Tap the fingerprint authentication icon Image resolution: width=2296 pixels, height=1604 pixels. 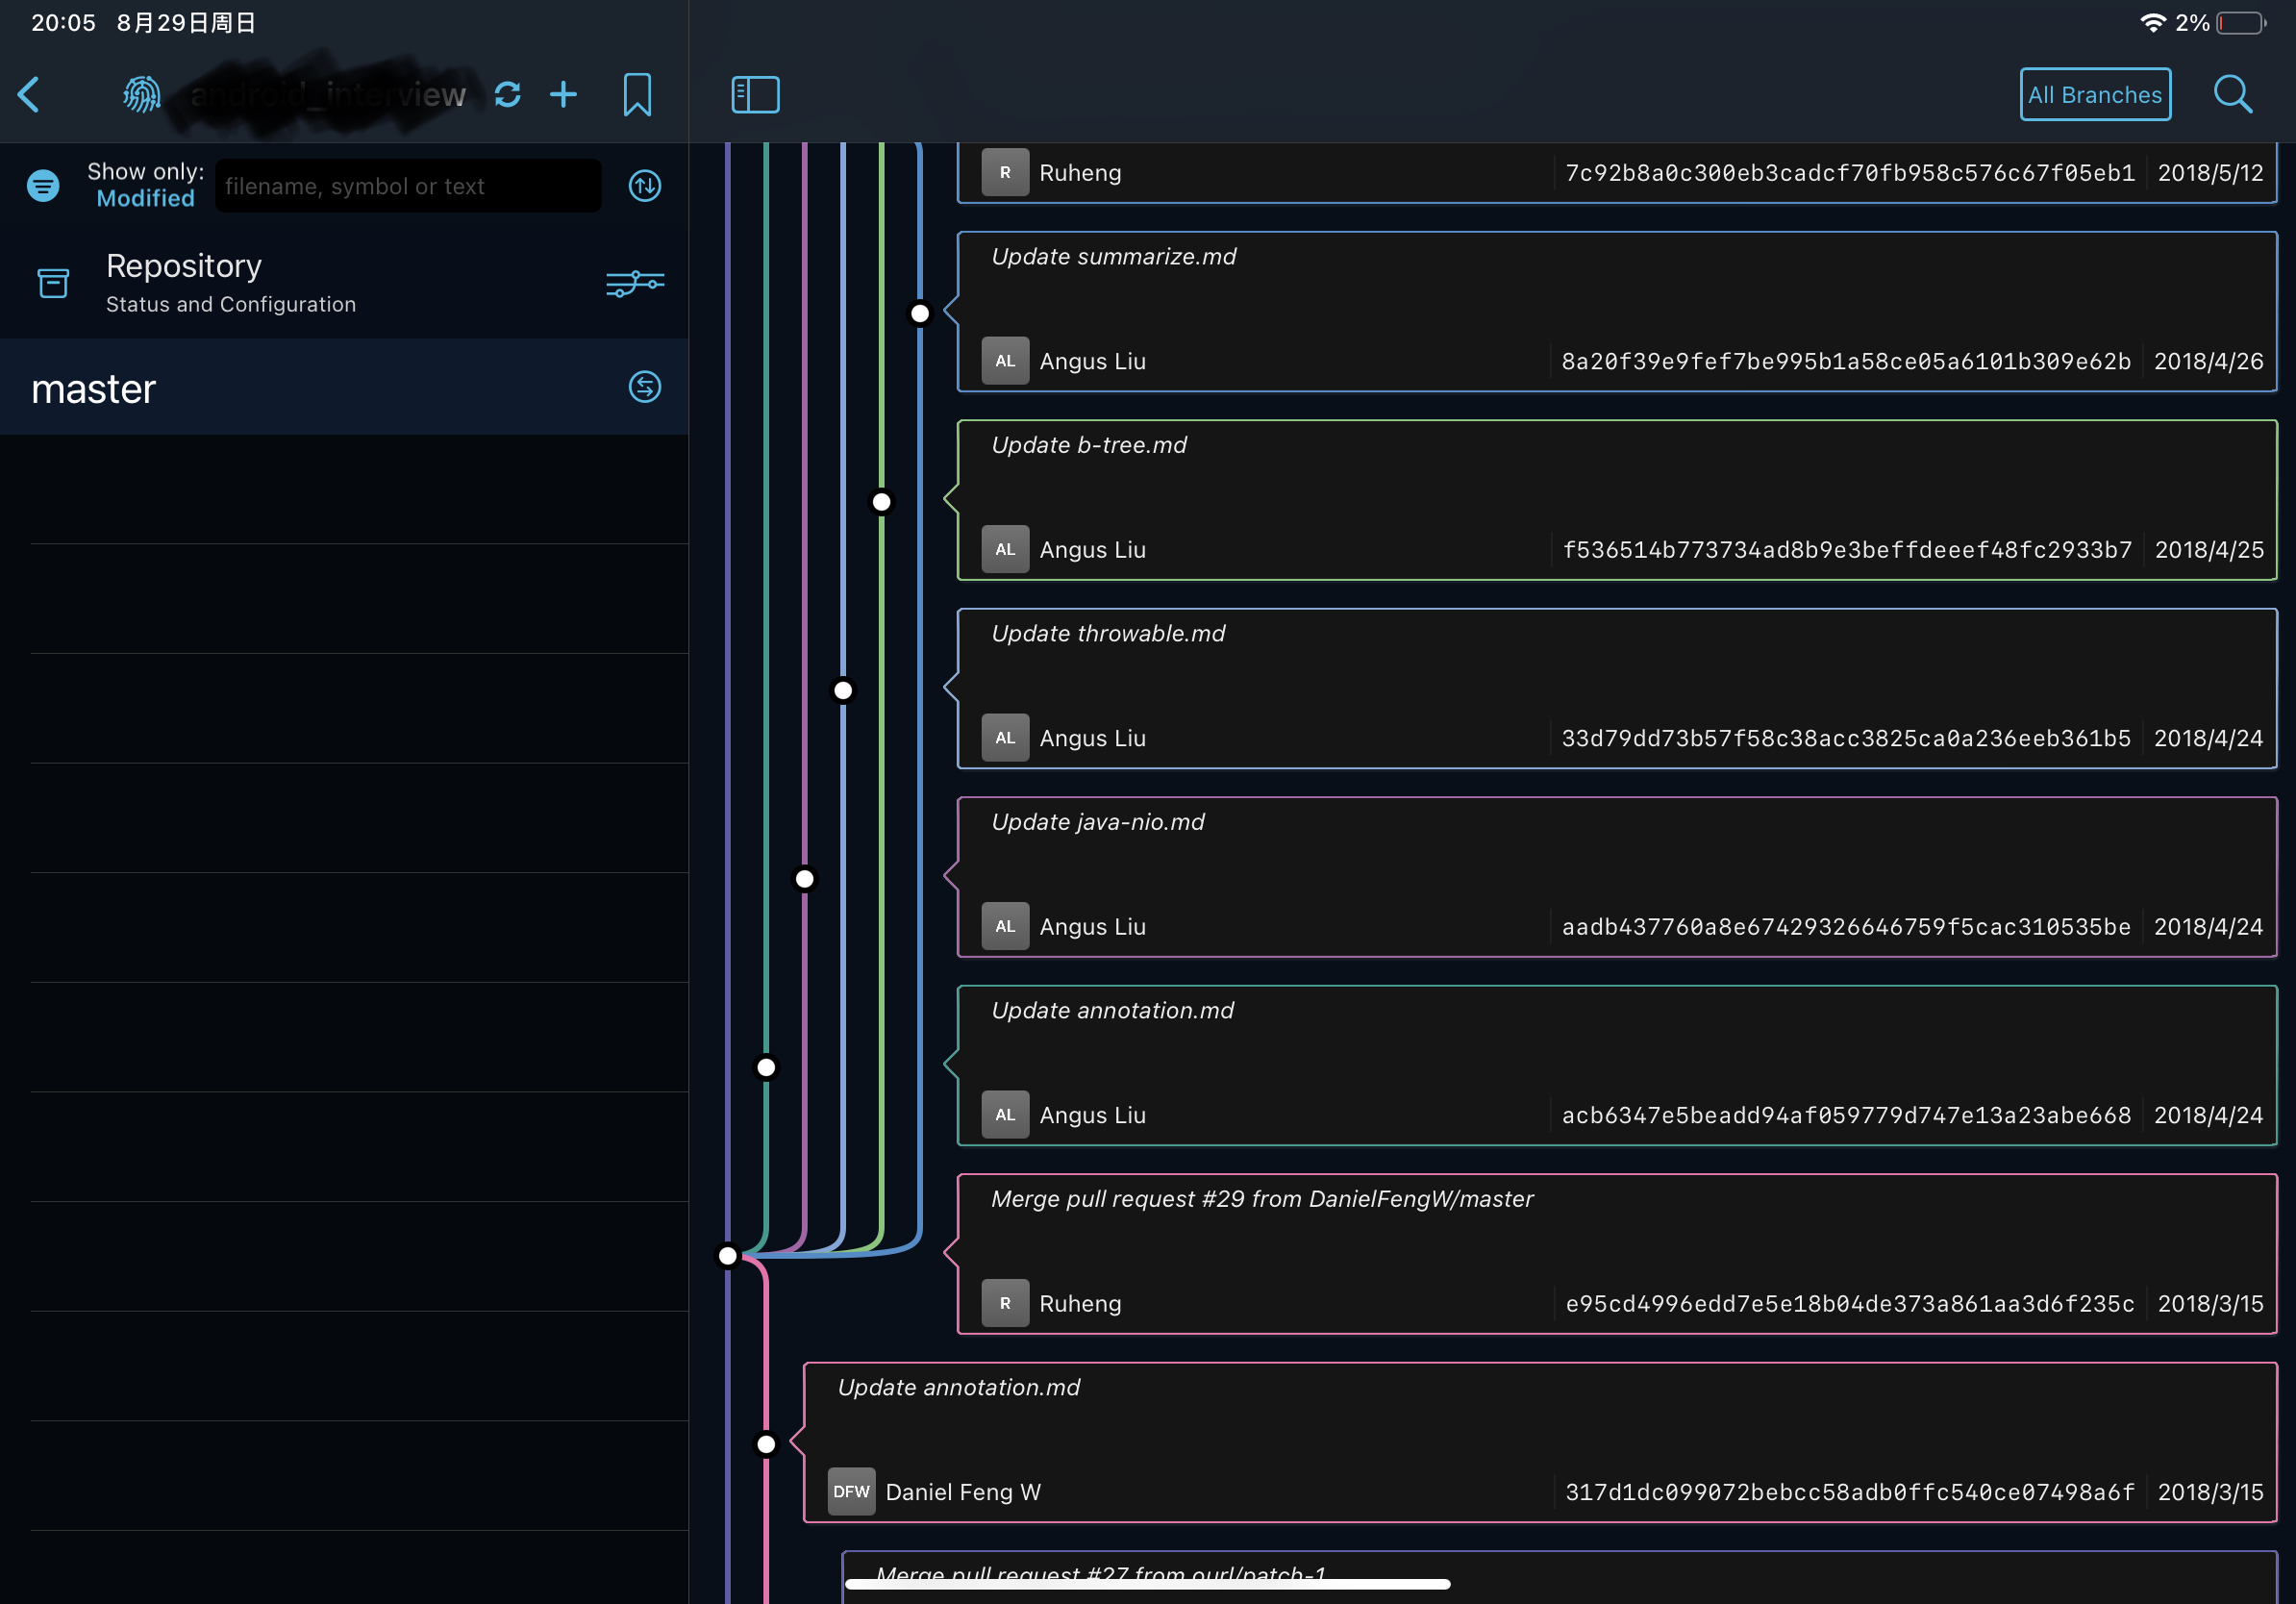coord(141,95)
